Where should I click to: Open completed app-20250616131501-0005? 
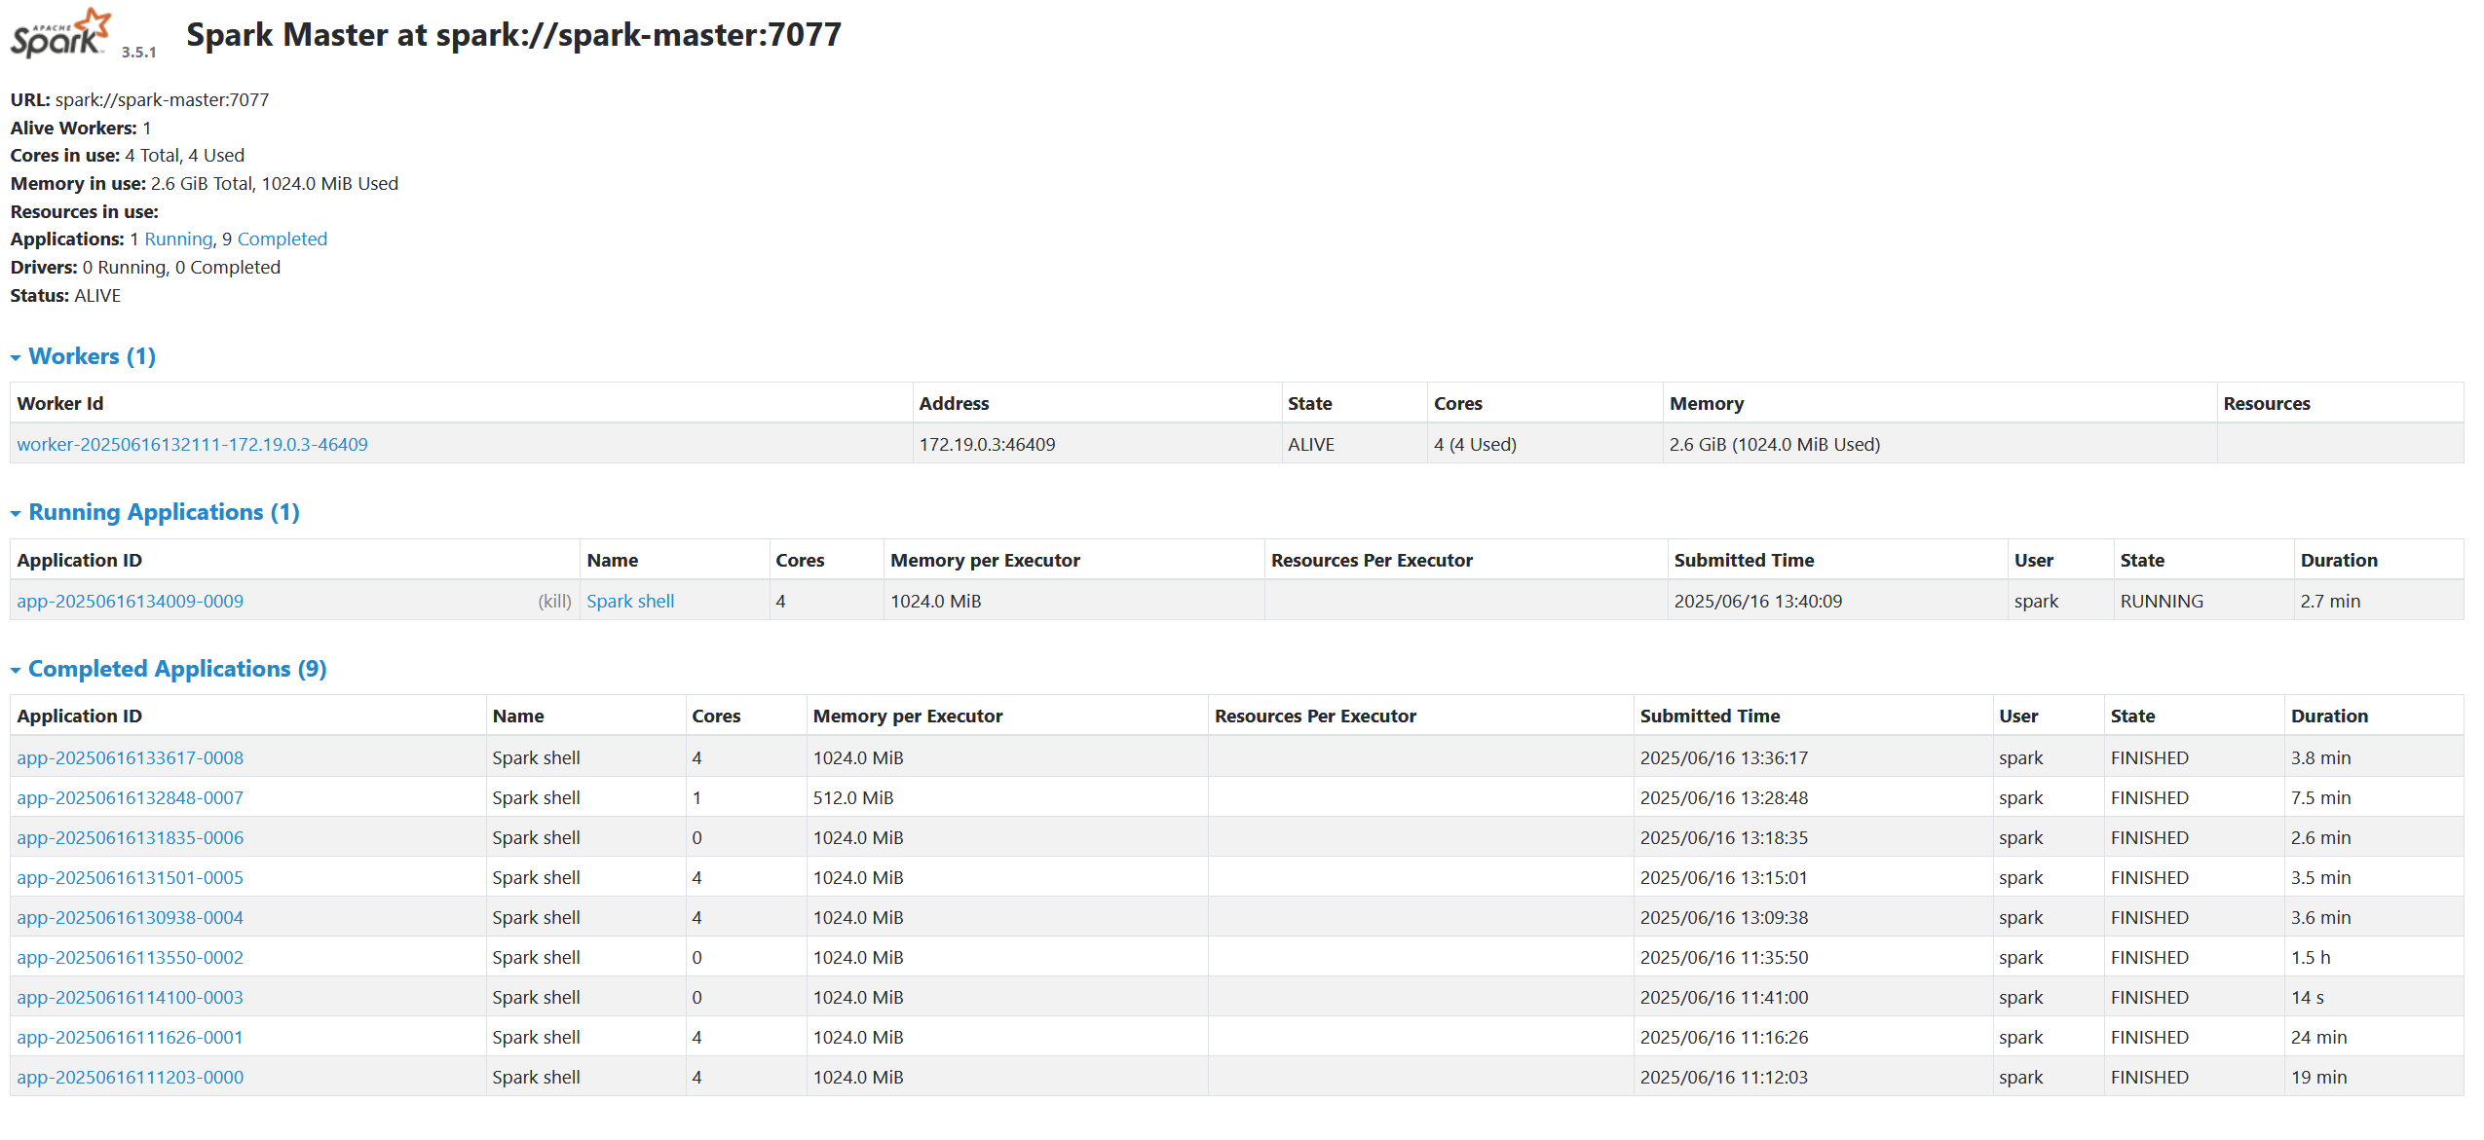[130, 877]
